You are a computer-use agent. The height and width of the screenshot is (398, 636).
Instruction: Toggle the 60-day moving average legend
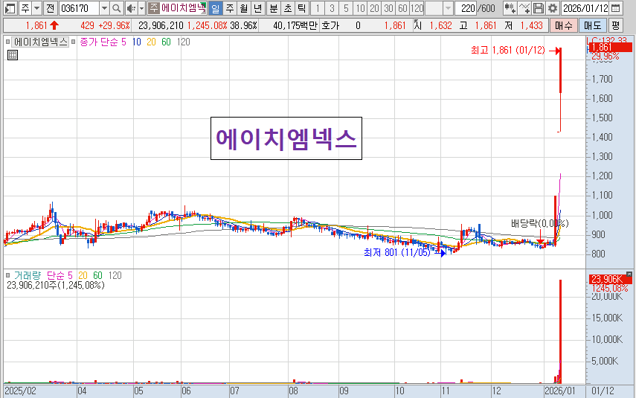167,42
